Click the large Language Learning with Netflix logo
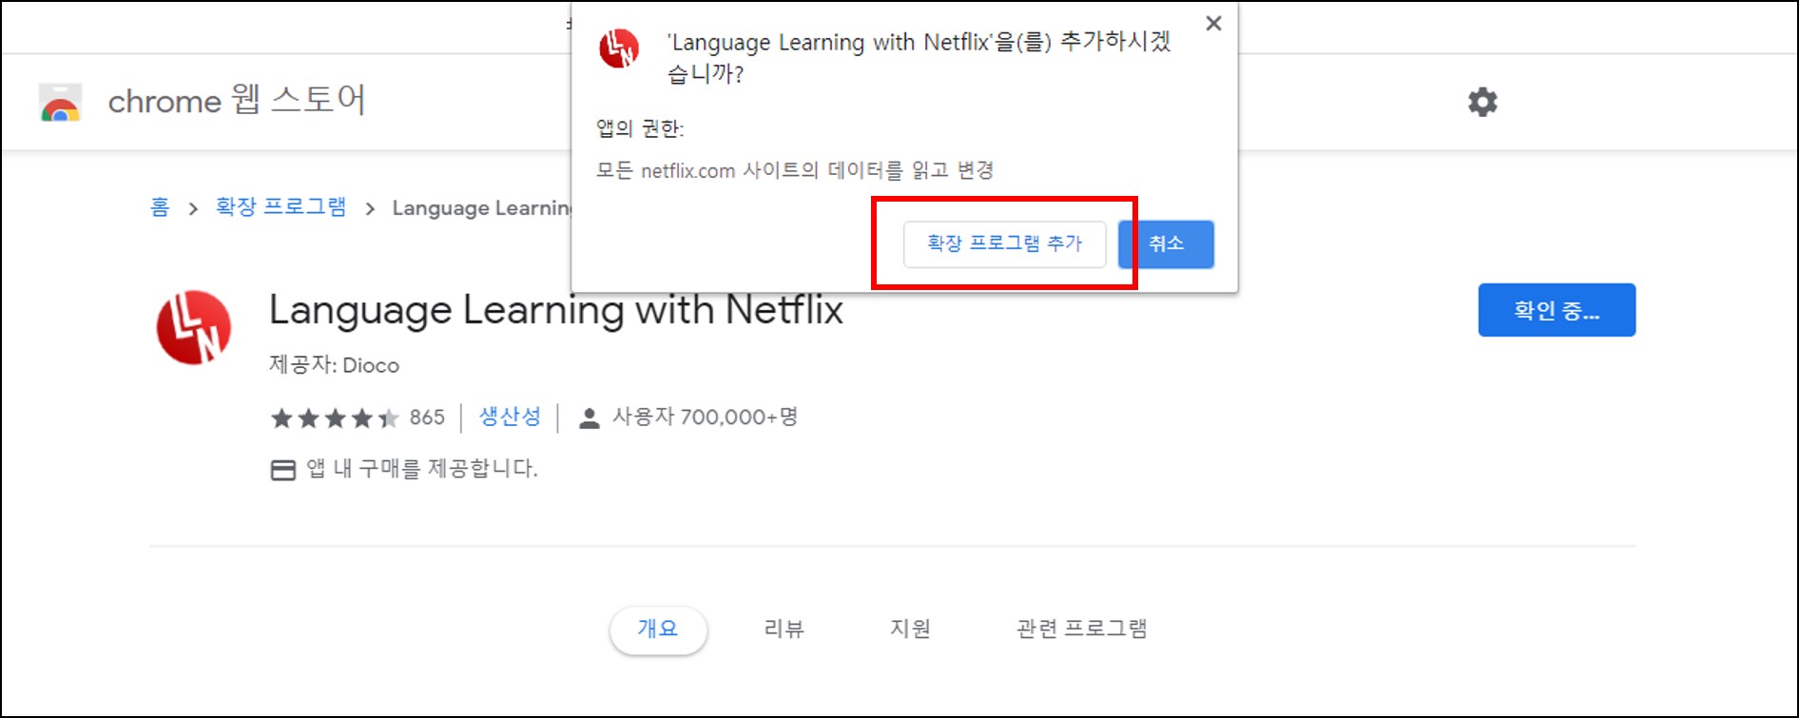Viewport: 1799px width, 718px height. tap(194, 327)
